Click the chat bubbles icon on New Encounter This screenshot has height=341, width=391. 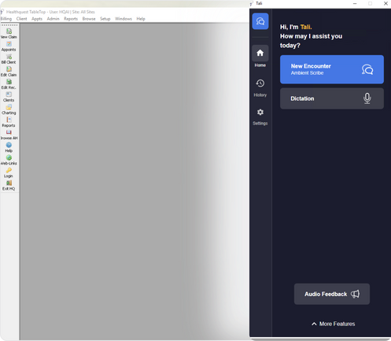367,69
